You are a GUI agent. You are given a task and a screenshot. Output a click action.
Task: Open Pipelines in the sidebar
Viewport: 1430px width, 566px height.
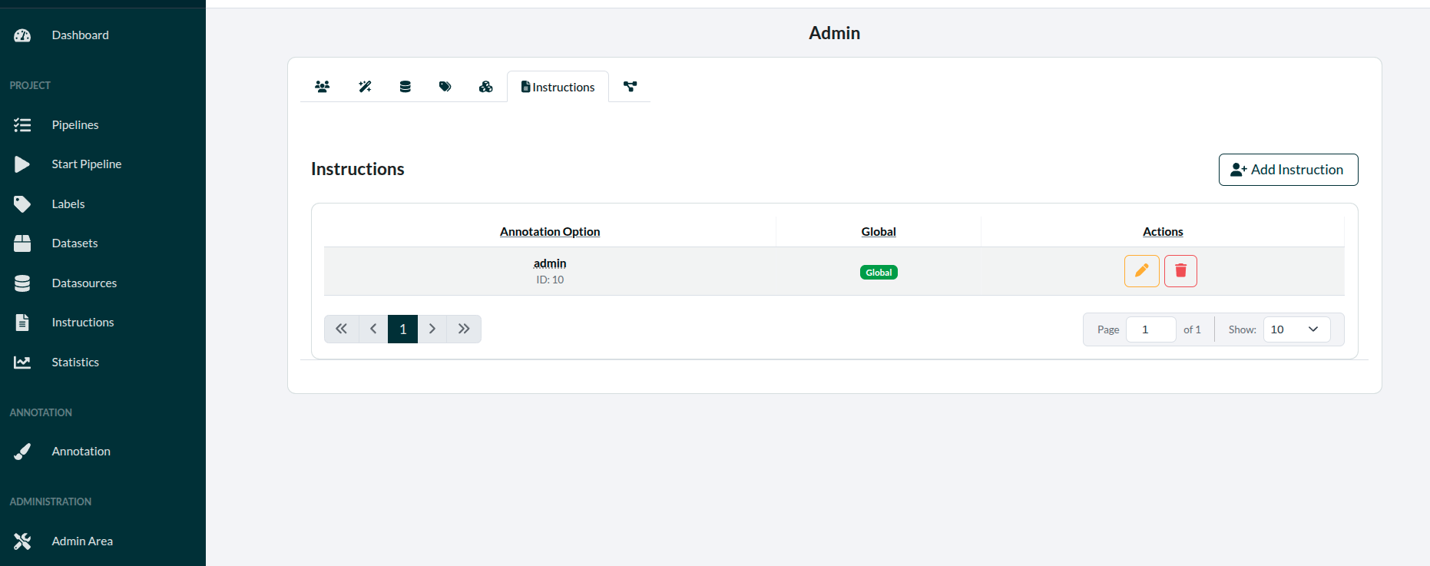75,125
